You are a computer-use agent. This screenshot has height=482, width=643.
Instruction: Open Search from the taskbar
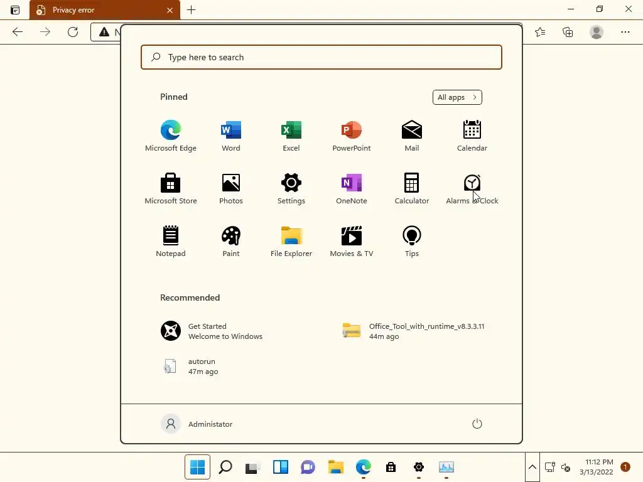[x=225, y=467]
